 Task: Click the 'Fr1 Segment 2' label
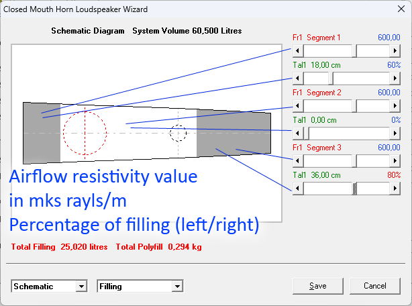click(317, 93)
